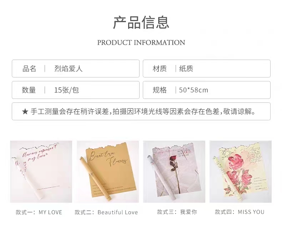
Task: Click the PRODUCT INFORMATION subtitle
Action: tap(141, 42)
